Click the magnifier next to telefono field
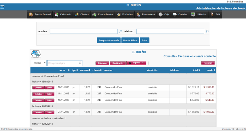The width and height of the screenshot is (246, 131). 207,31
